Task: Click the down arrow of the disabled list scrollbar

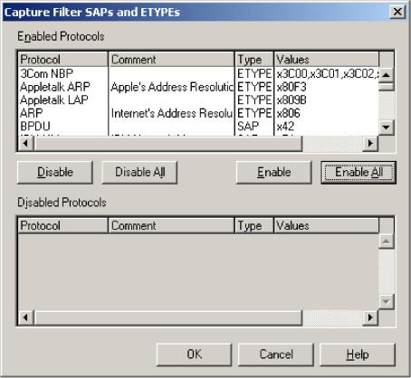Action: tap(387, 301)
